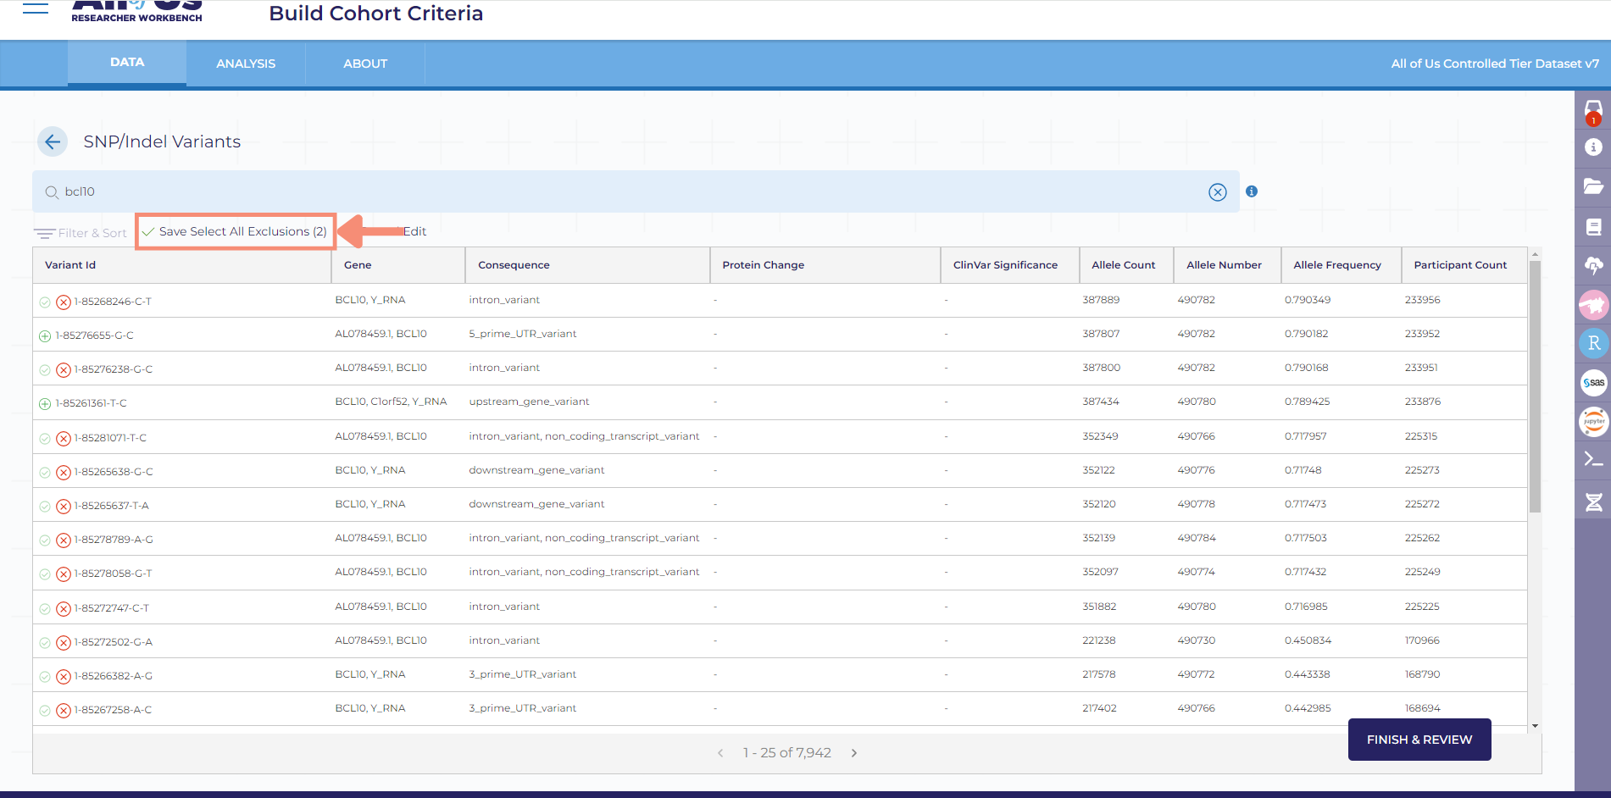Remove exclusion for variant 1-85265637-T-A
The height and width of the screenshot is (798, 1611).
(64, 506)
